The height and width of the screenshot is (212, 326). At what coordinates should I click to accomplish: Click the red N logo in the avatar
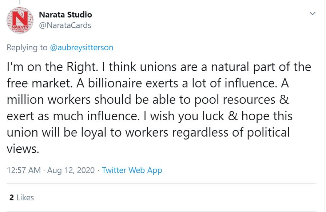tap(20, 18)
